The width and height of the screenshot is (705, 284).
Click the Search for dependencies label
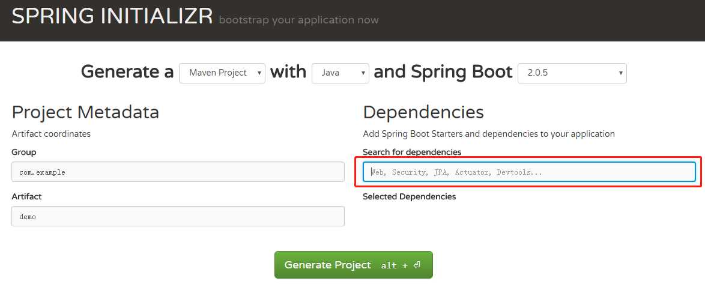pos(412,153)
